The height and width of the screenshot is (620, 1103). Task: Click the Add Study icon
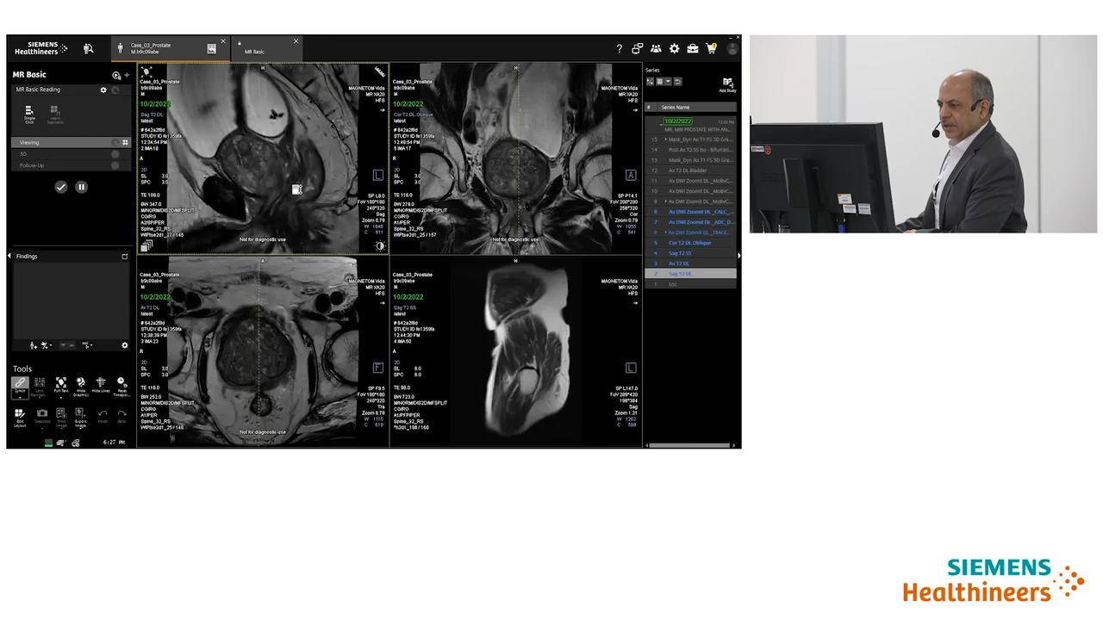(x=727, y=84)
